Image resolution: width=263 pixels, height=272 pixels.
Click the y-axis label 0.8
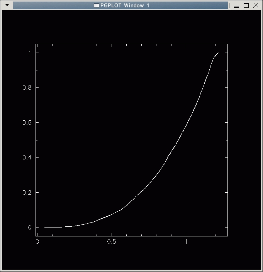tap(26, 88)
